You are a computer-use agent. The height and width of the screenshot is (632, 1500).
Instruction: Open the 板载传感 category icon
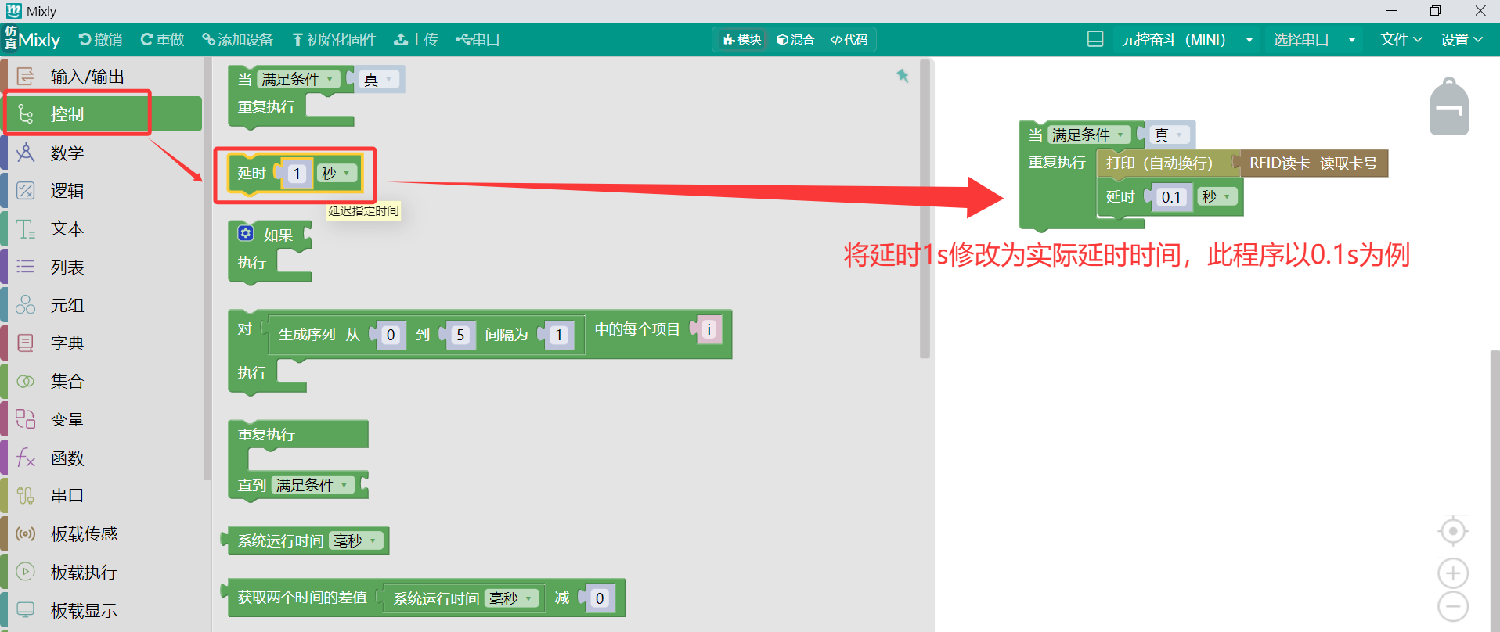pos(26,533)
